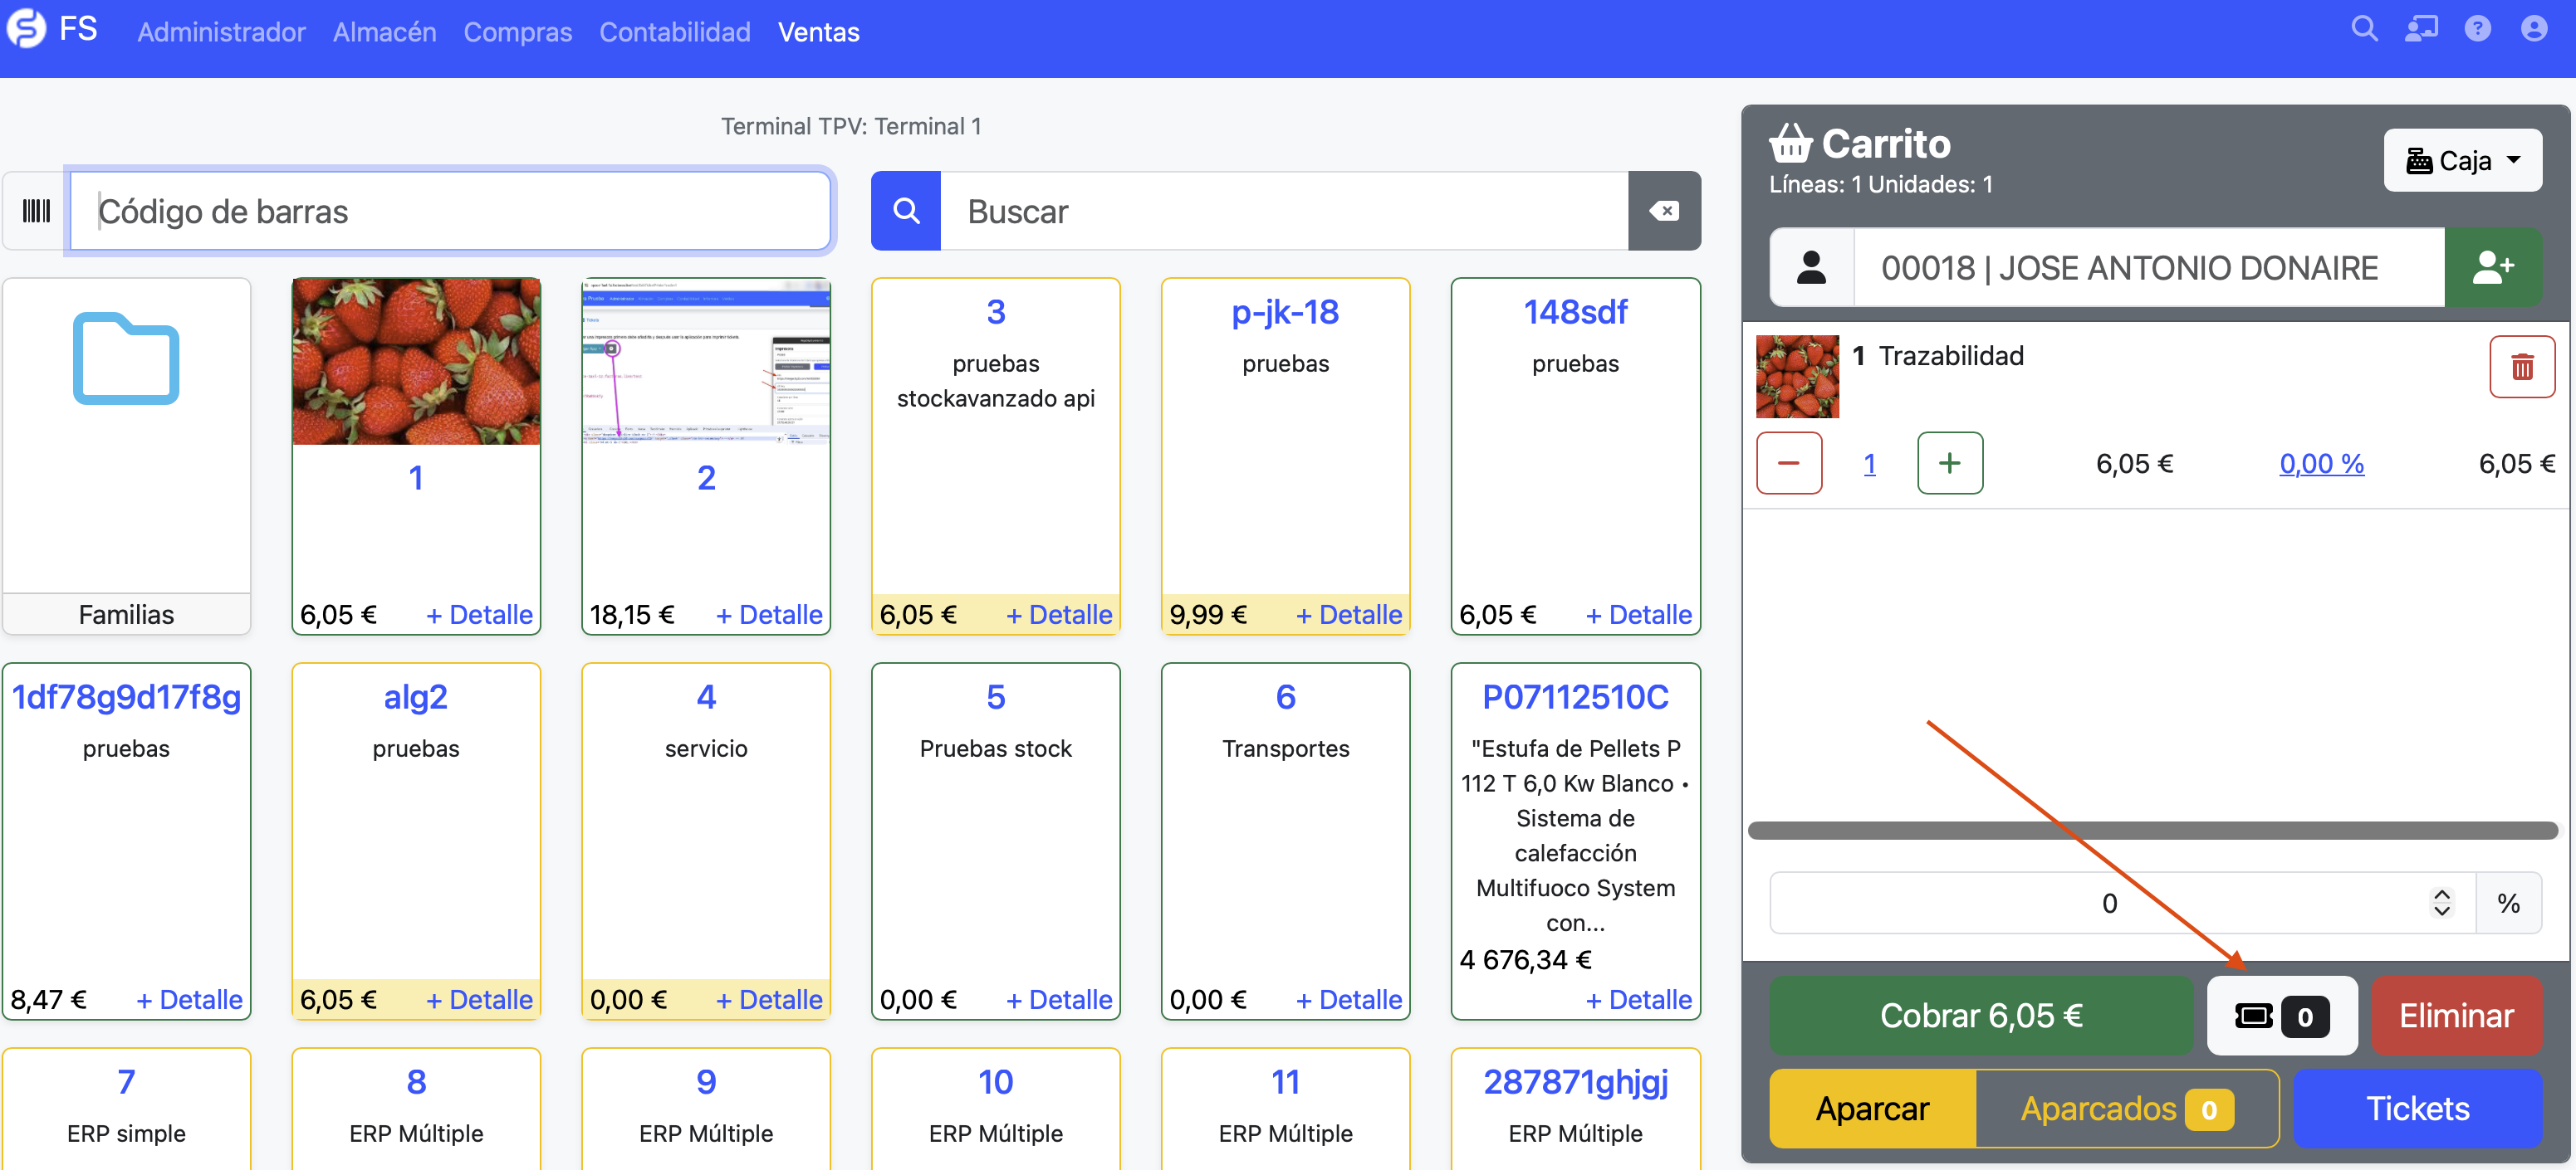Add a new customer with green button

coord(2493,268)
